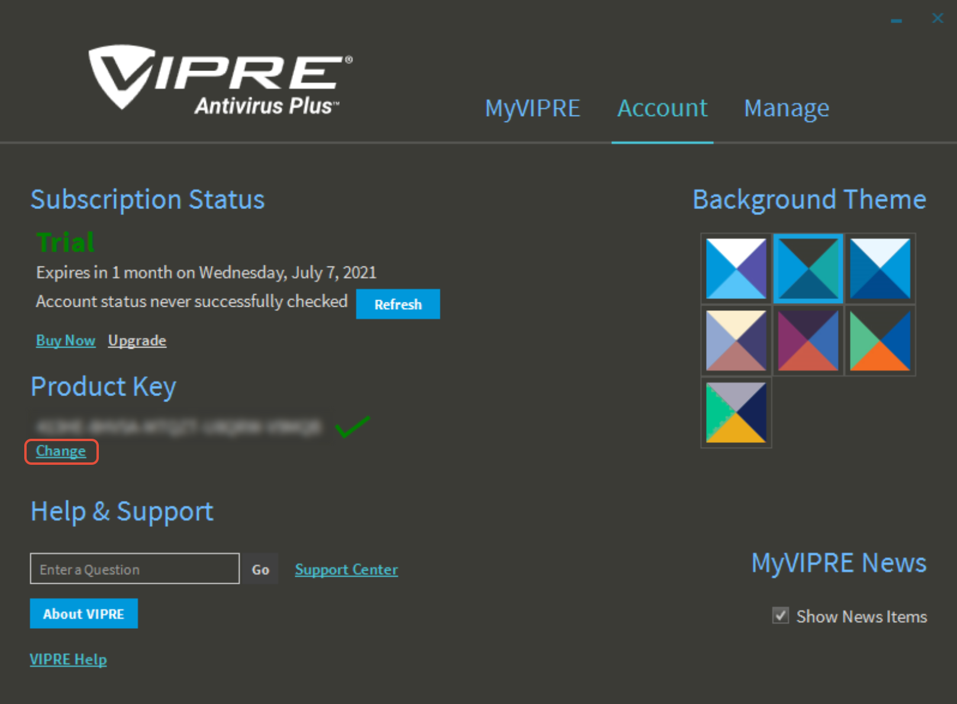Select the blue-purple background theme swatch
The width and height of the screenshot is (957, 704).
pyautogui.click(x=736, y=268)
